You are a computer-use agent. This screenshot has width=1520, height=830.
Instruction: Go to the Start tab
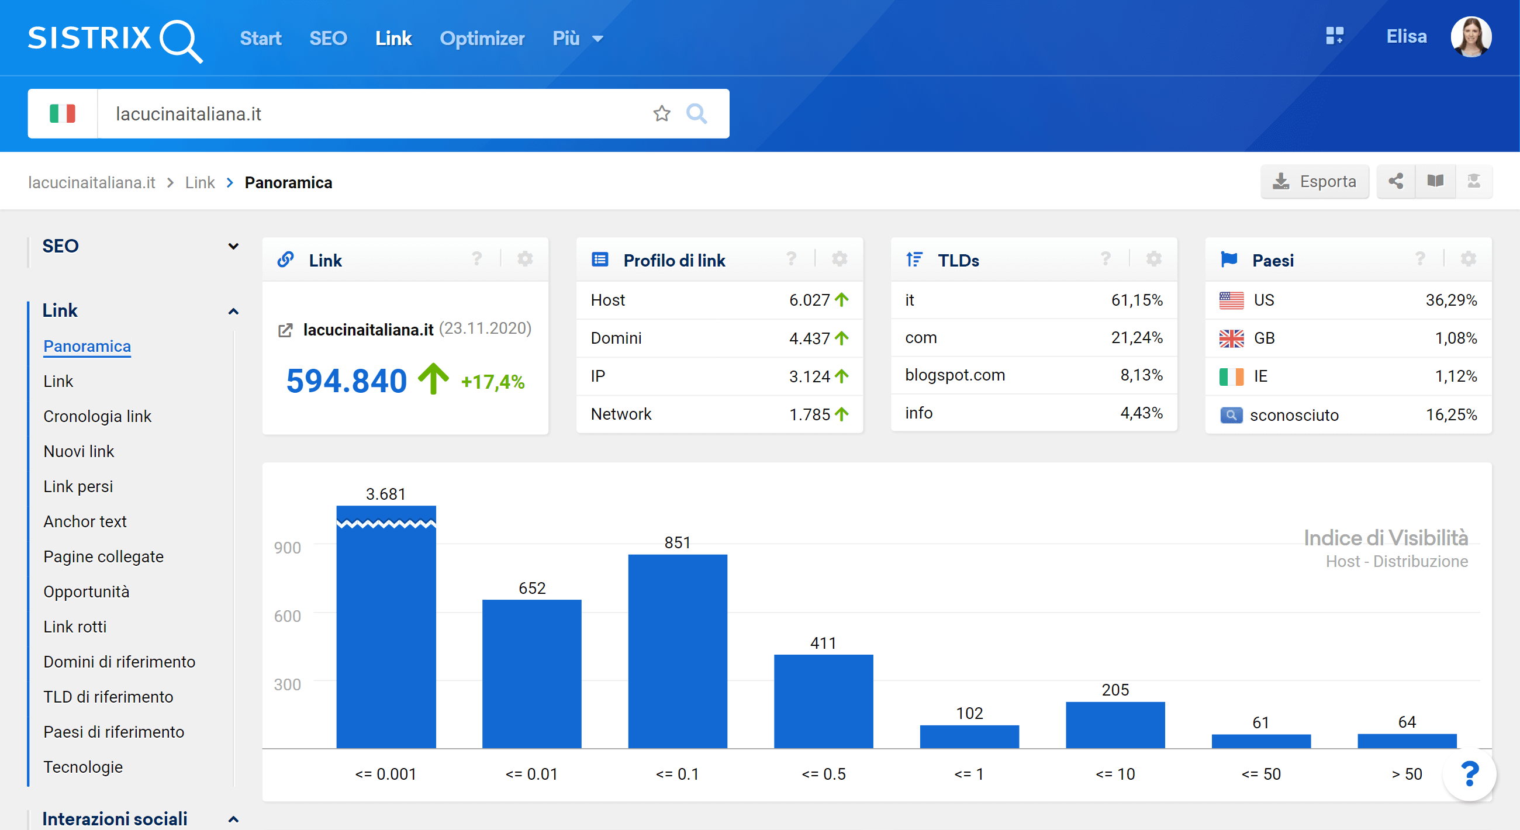tap(260, 39)
